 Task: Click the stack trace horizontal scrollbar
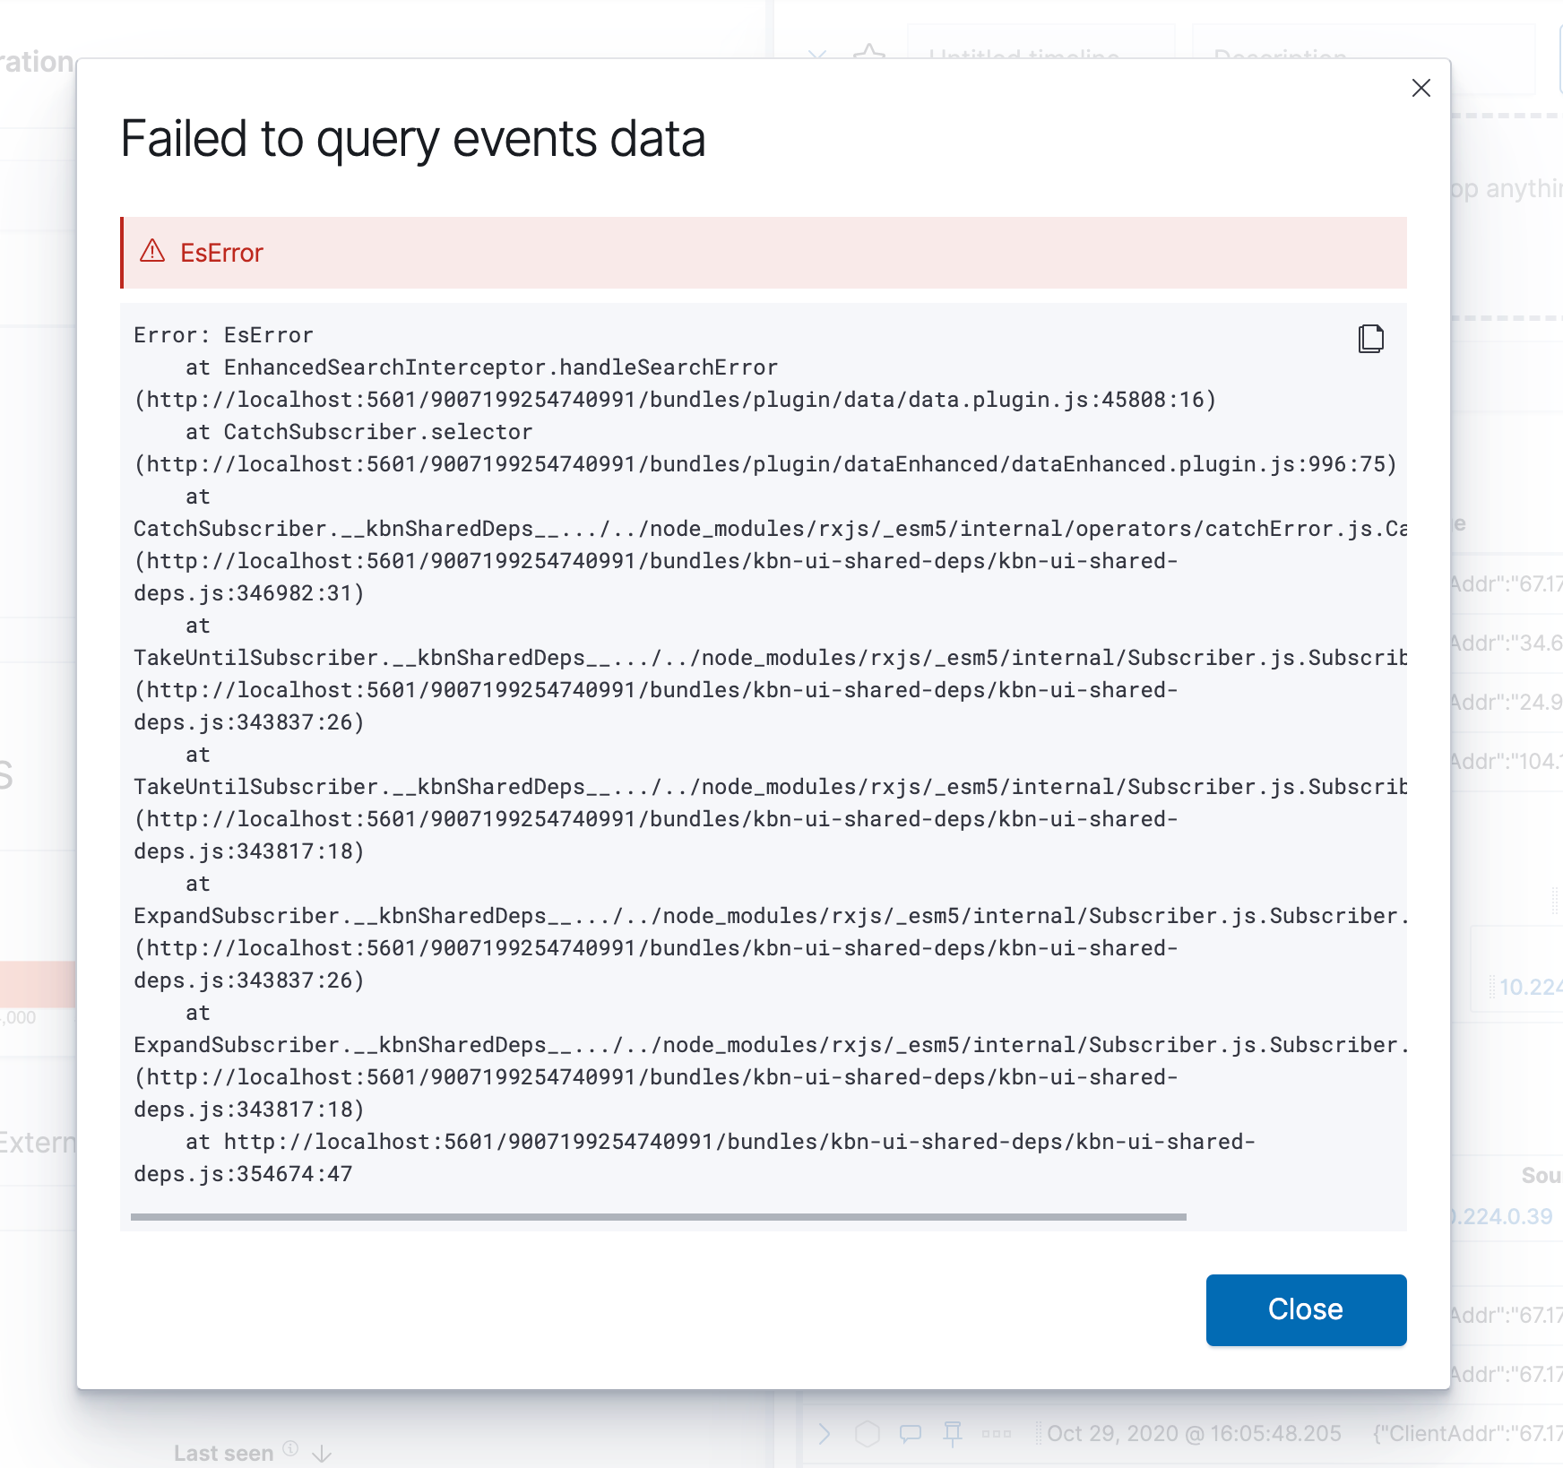pos(660,1217)
